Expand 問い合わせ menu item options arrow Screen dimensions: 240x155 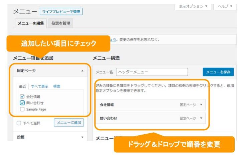[201, 118]
